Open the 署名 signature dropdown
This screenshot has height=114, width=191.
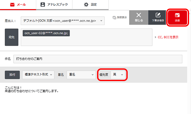click(x=81, y=75)
